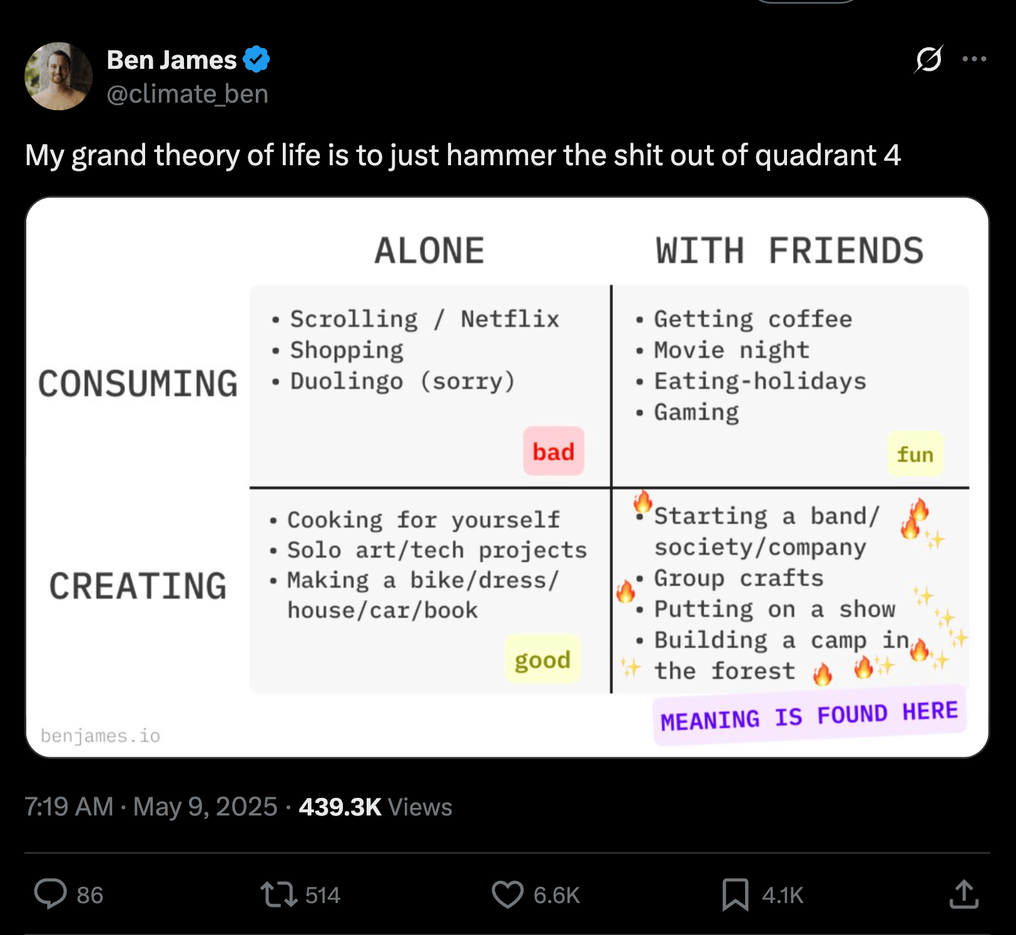The width and height of the screenshot is (1016, 935).
Task: Click the 4.1K bookmarks count
Action: (x=783, y=895)
